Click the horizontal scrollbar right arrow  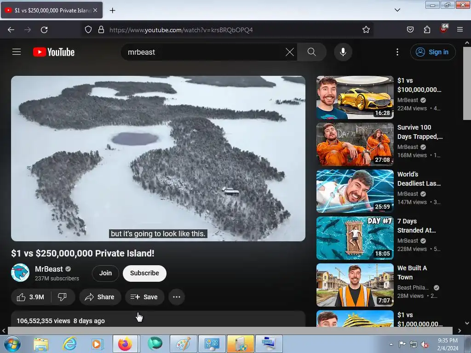click(460, 330)
